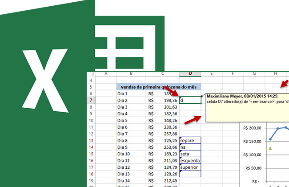Viewport: 289px width, 187px height.
Task: Click column F header
Action: click(x=233, y=73)
